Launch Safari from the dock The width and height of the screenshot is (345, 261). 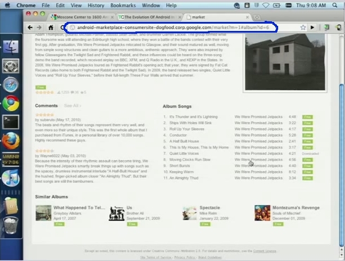point(11,84)
